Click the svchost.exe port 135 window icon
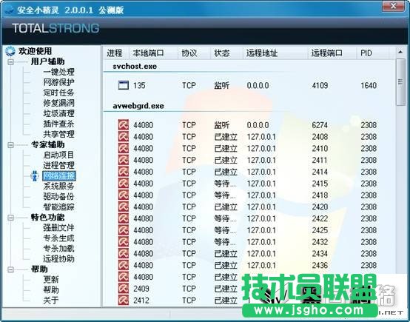Viewport: 410px width, 322px height. click(123, 85)
